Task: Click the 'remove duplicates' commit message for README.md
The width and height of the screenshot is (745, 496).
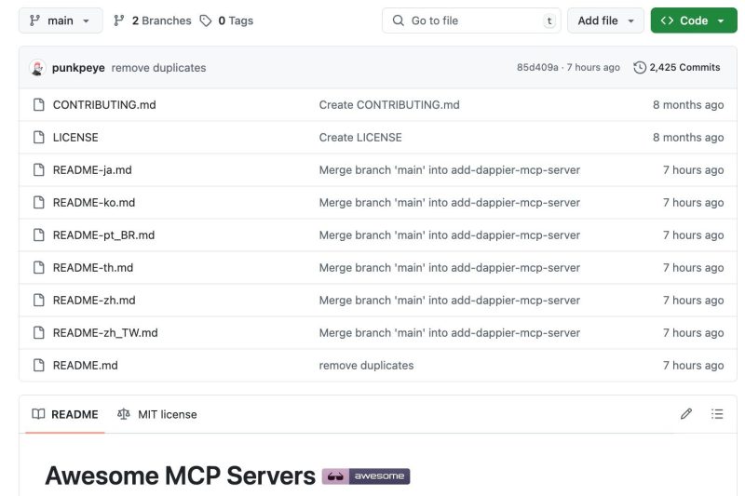Action: click(x=366, y=366)
